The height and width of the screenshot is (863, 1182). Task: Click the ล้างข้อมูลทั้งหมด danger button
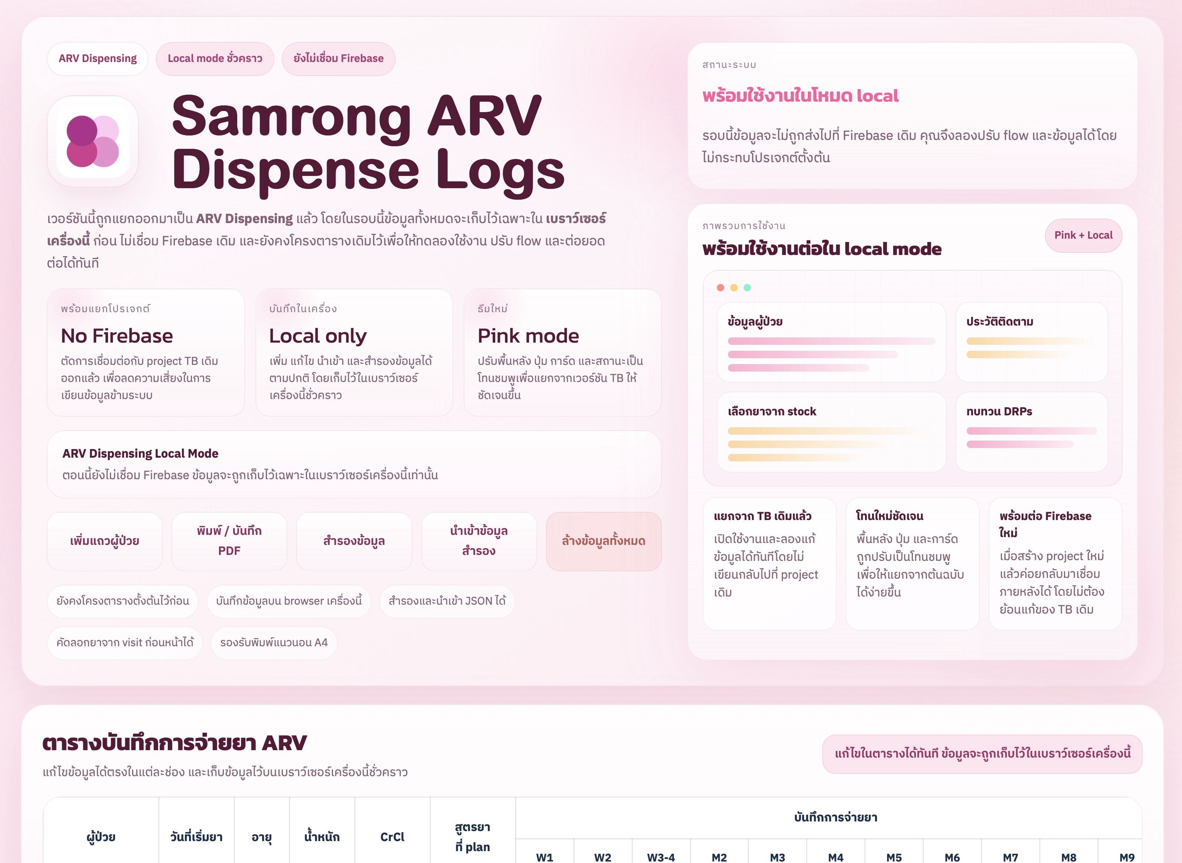[604, 541]
